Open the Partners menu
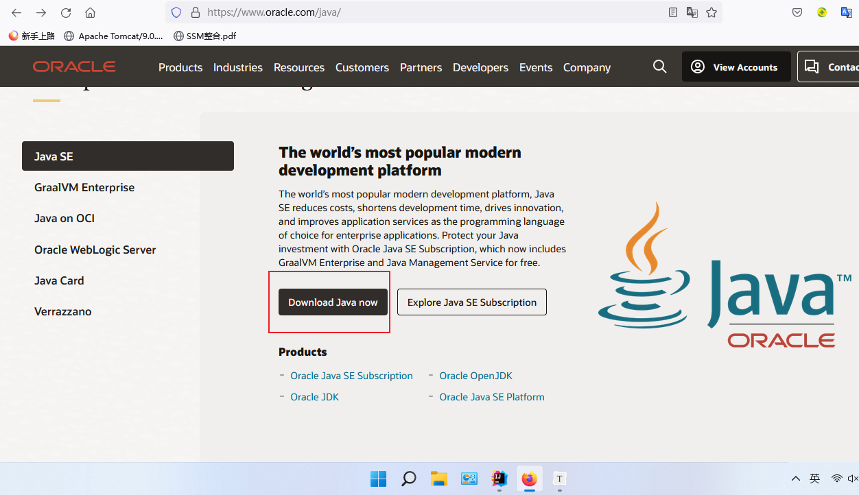Screen dimensions: 859x495 pyautogui.click(x=421, y=67)
